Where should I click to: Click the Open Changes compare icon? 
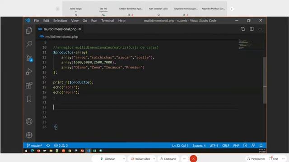[243, 29]
